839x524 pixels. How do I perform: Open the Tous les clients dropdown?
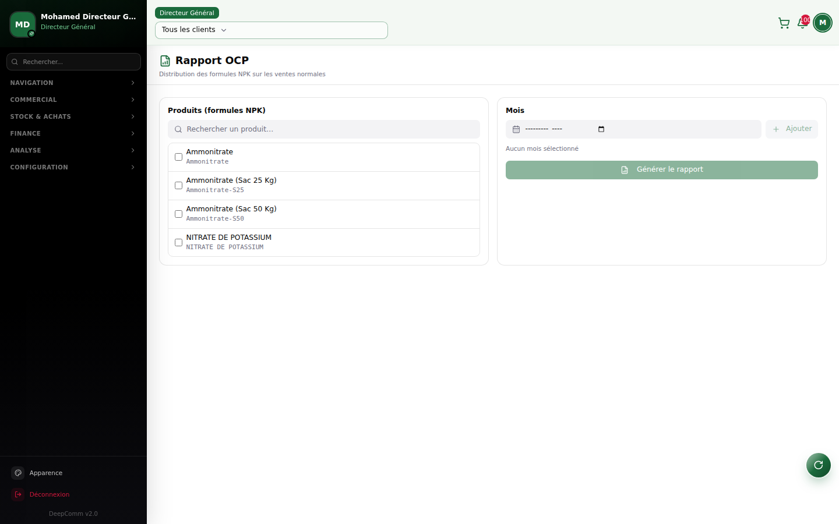coord(272,30)
